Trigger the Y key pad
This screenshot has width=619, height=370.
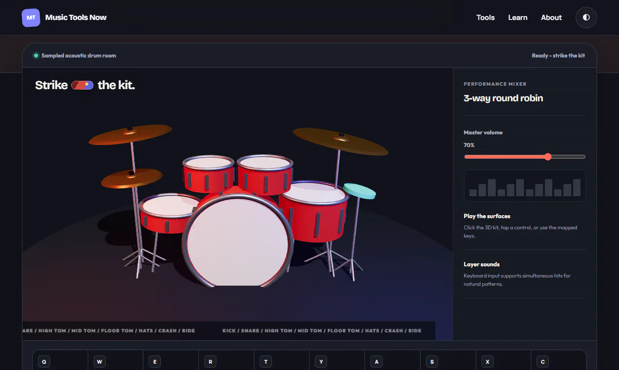tap(337, 361)
